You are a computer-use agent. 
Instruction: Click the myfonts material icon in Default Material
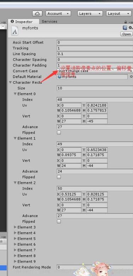click(x=59, y=77)
